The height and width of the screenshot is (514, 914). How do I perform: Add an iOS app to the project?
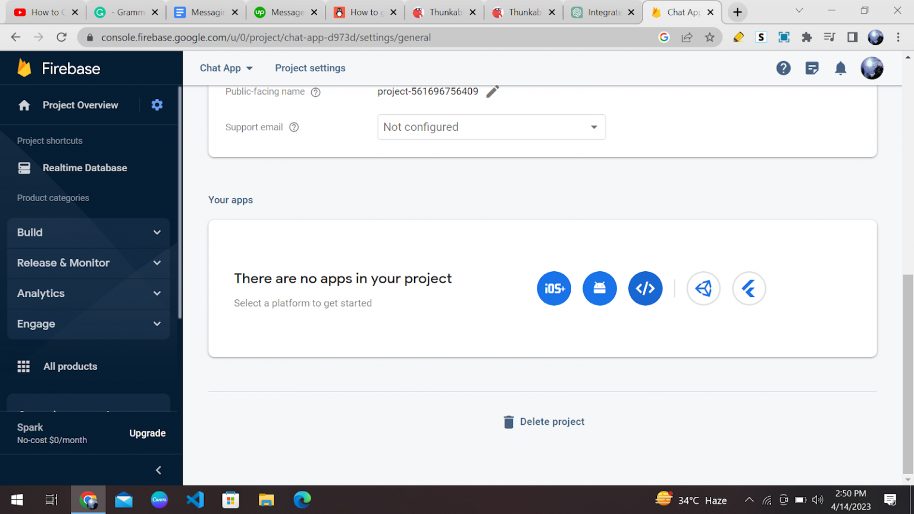point(554,288)
